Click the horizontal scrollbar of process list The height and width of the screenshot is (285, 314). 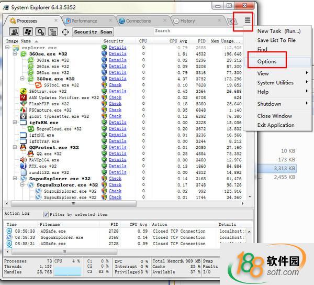click(x=105, y=203)
